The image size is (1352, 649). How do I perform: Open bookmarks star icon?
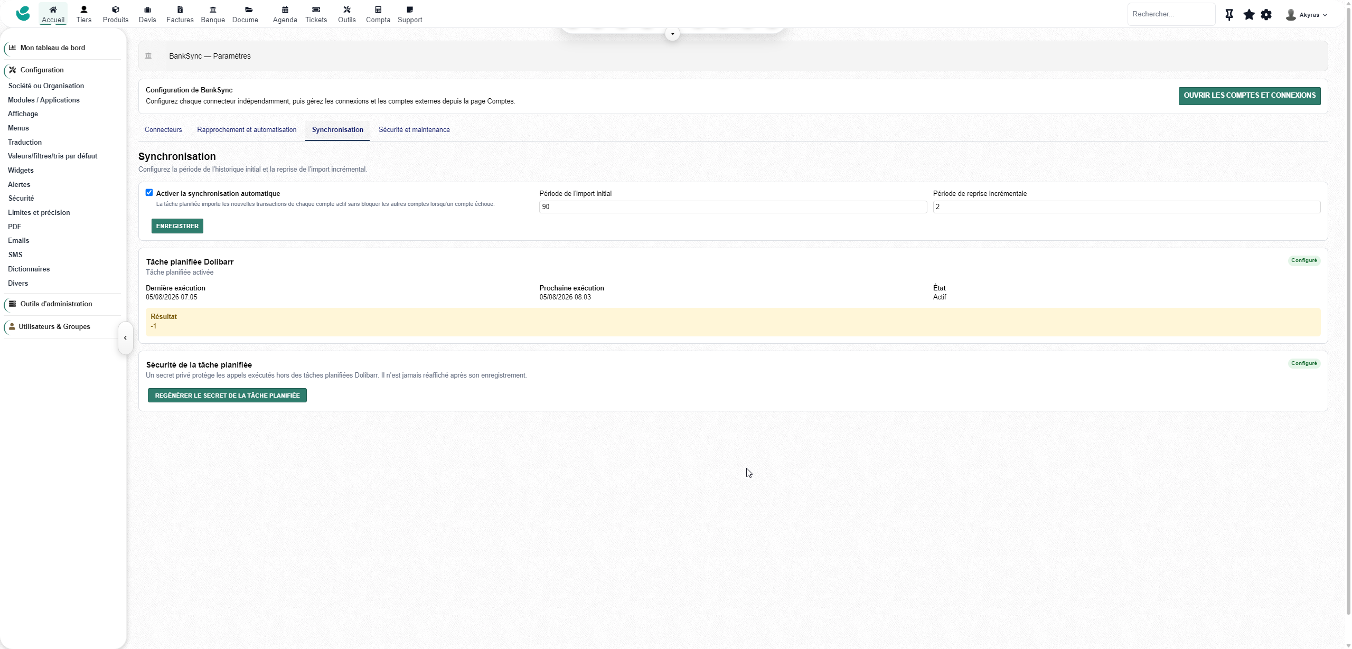coord(1249,15)
